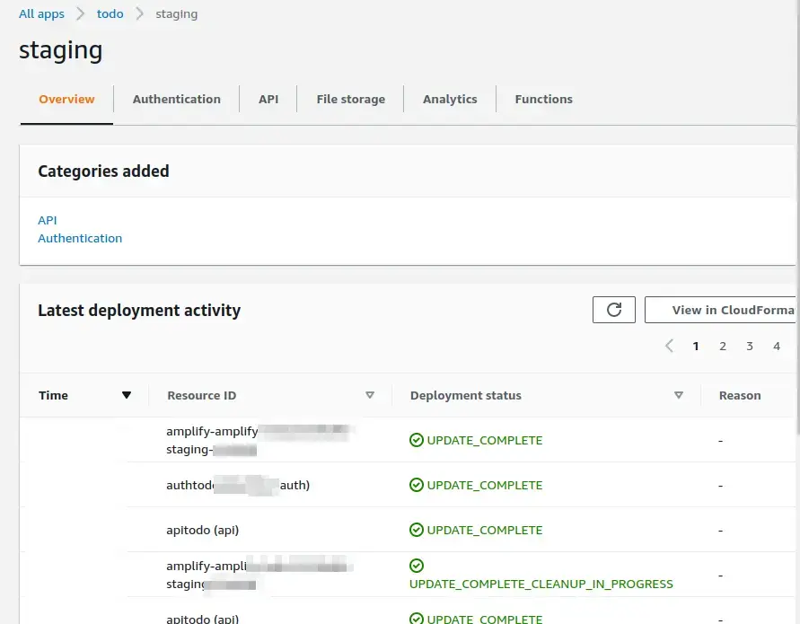The height and width of the screenshot is (624, 800).
Task: Click the Time column header
Action: pyautogui.click(x=53, y=395)
